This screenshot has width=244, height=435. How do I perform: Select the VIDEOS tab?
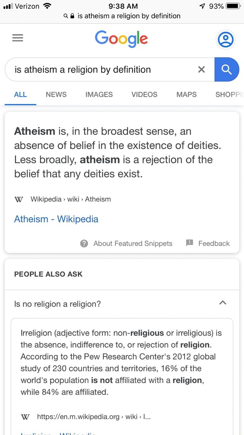click(144, 94)
